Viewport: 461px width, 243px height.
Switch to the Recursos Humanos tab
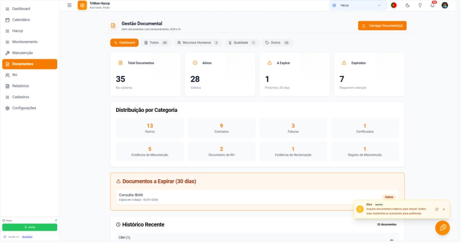(x=198, y=43)
